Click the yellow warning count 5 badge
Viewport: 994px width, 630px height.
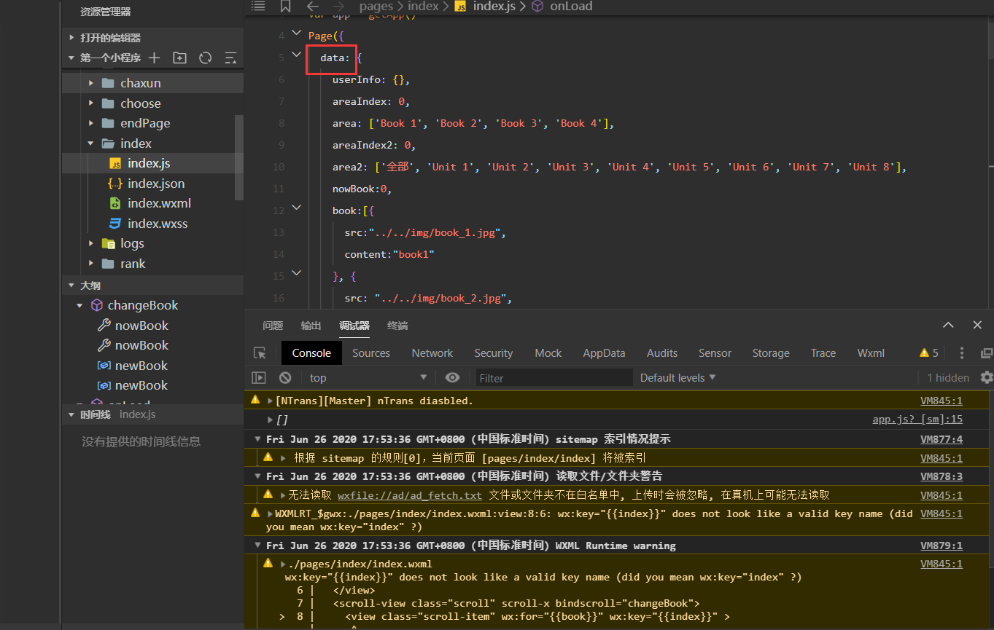[928, 353]
